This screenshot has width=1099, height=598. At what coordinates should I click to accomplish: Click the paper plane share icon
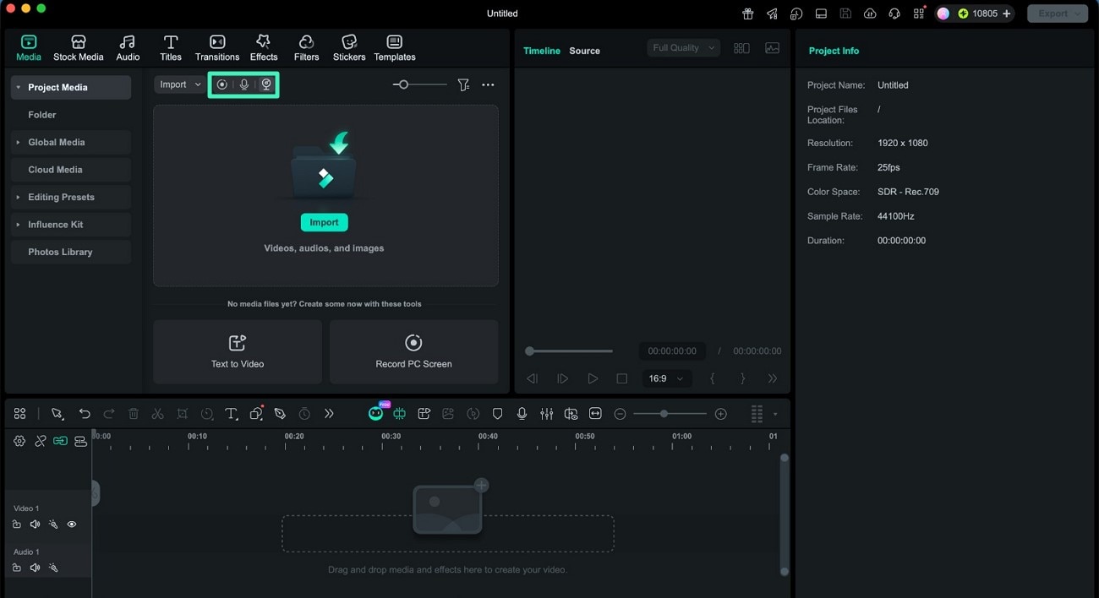[x=772, y=14]
